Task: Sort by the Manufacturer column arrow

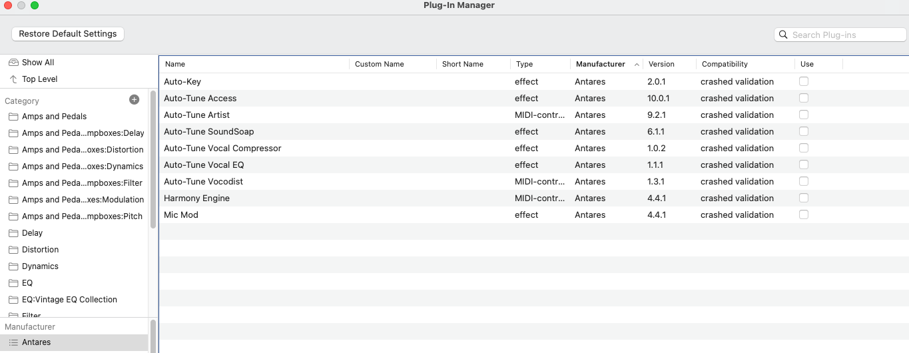Action: 637,65
